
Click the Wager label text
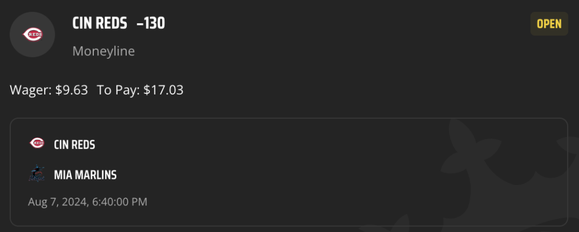31,90
